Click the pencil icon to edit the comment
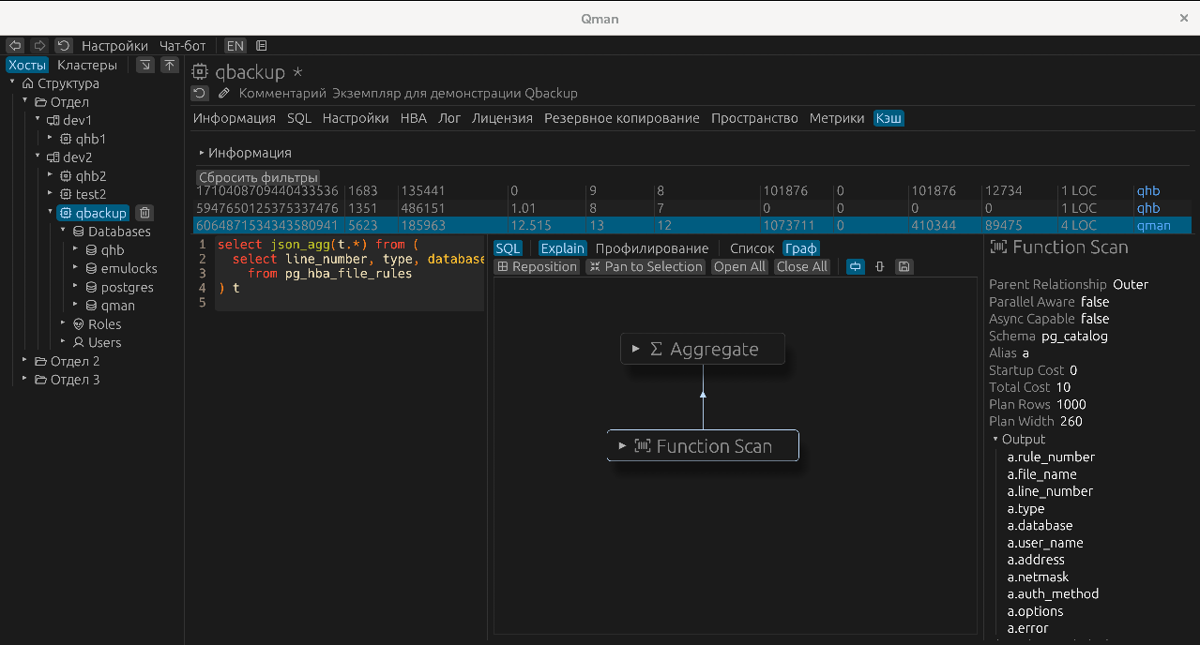Viewport: 1200px width, 645px height. [x=222, y=93]
